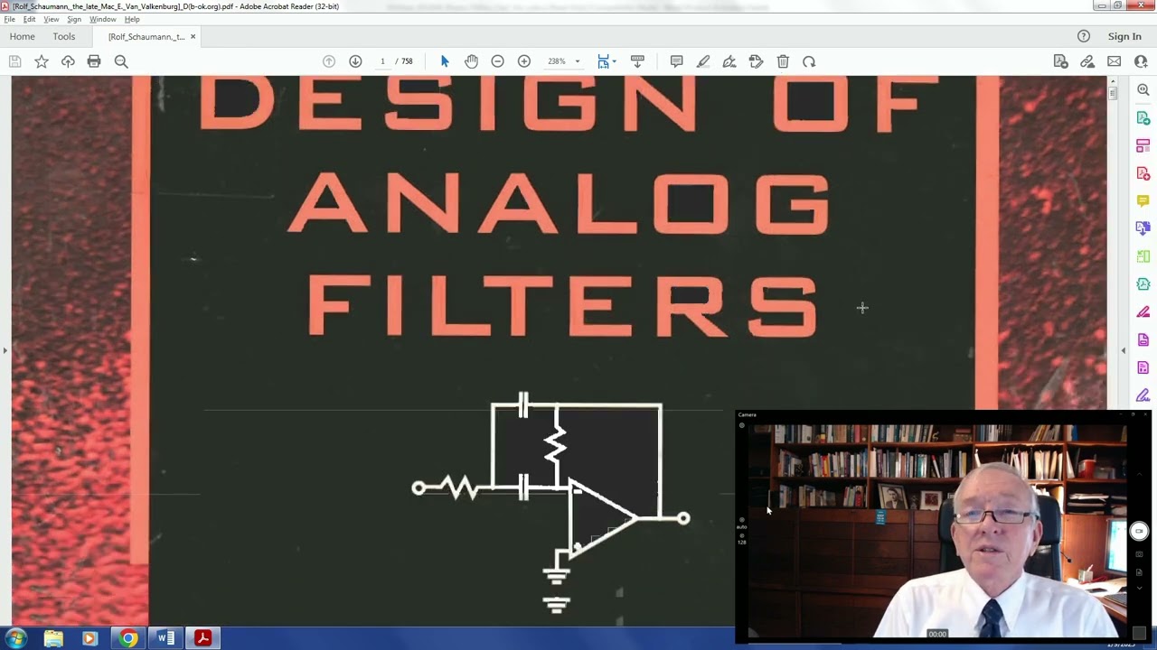The height and width of the screenshot is (650, 1157).
Task: Go to previous page arrow
Action: coord(329,61)
